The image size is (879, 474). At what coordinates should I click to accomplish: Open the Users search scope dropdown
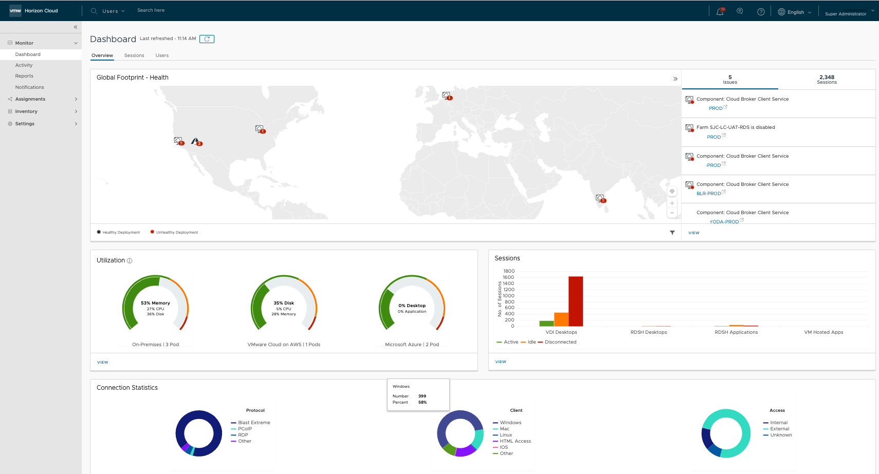113,11
